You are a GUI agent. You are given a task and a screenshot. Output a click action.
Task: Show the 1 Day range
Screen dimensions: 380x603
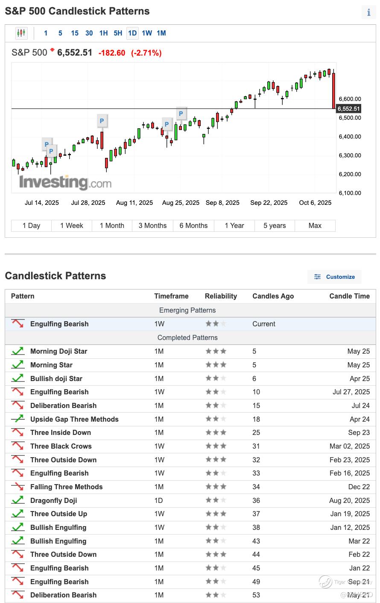pyautogui.click(x=32, y=226)
